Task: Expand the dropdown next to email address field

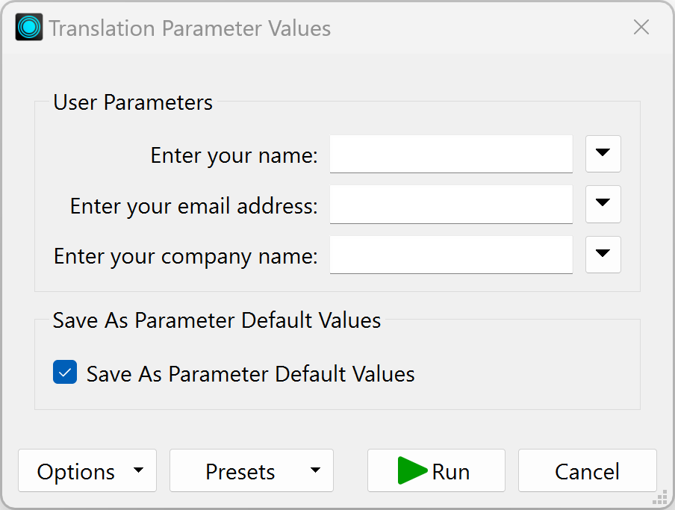Action: pos(603,204)
